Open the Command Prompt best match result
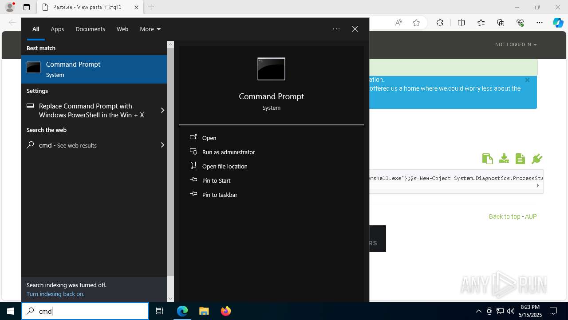 (94, 69)
